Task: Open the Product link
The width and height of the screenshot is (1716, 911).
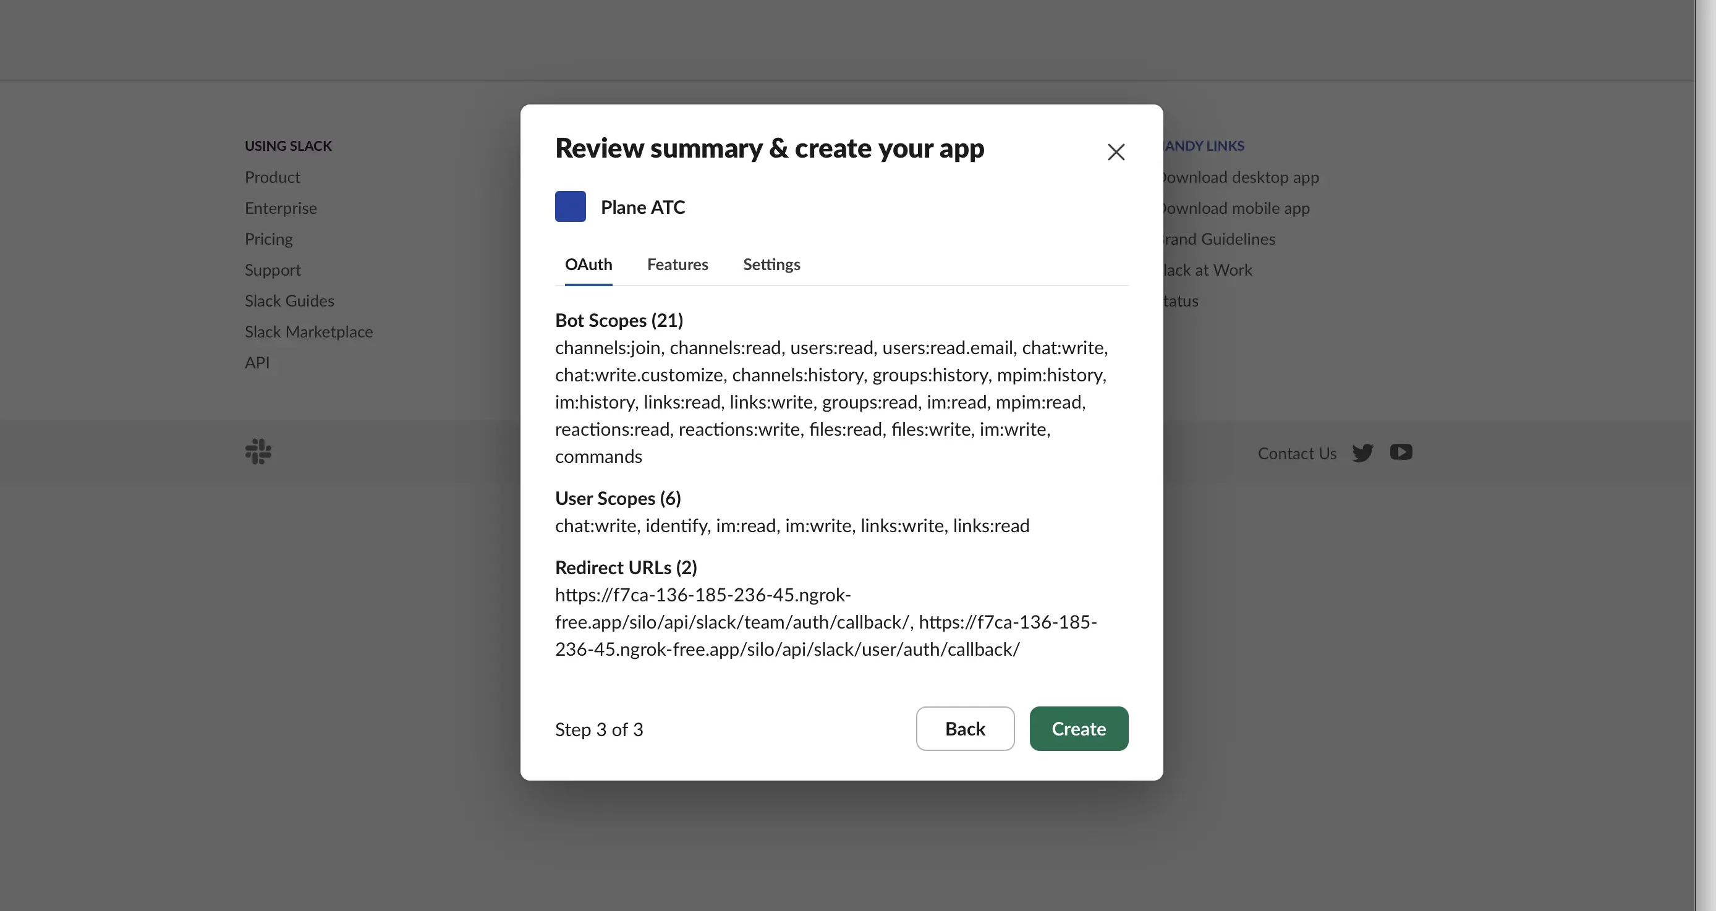Action: (273, 177)
